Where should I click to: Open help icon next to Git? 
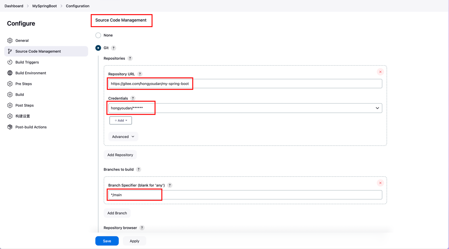pyautogui.click(x=113, y=48)
